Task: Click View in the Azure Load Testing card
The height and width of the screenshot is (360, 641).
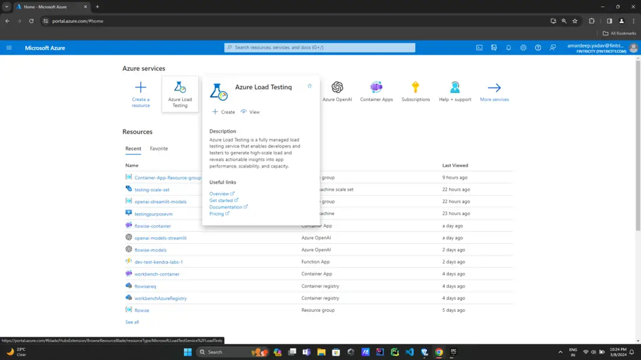Action: [250, 112]
